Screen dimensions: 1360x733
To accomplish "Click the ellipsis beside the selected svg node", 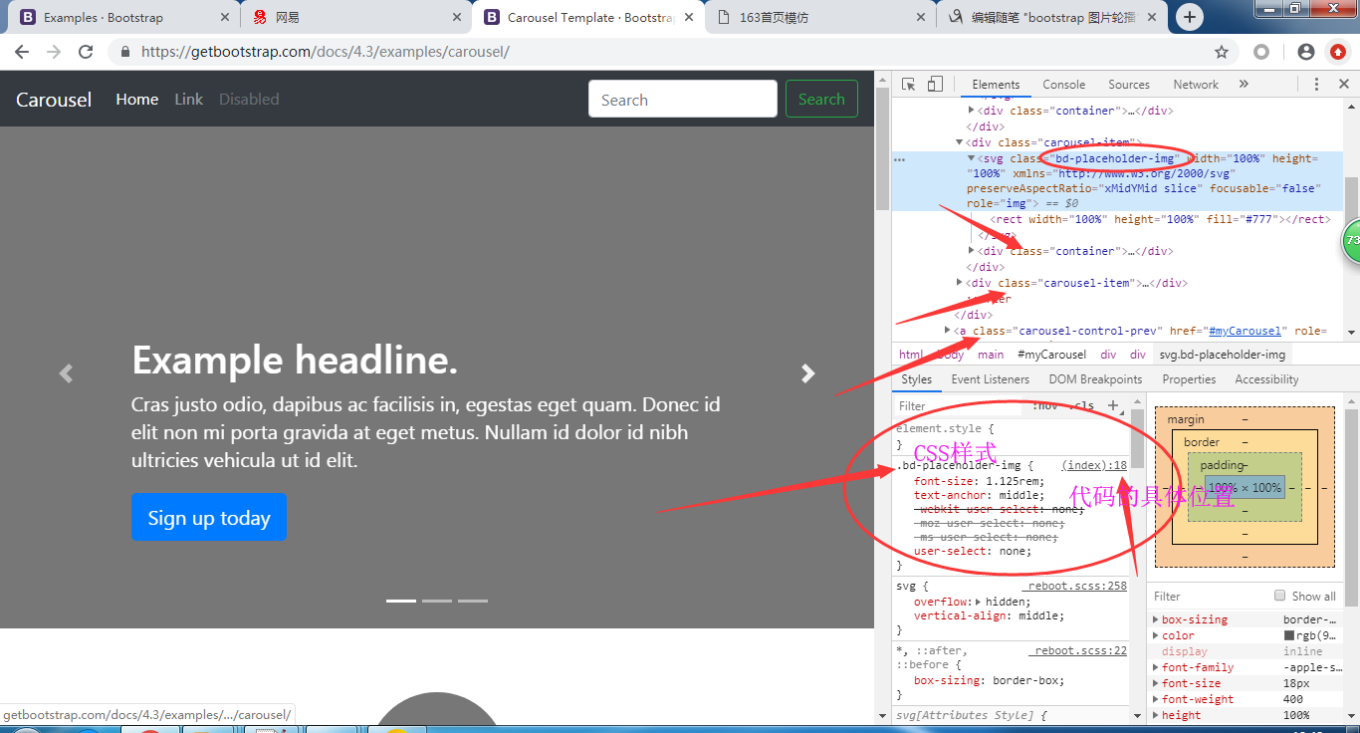I will coord(899,159).
